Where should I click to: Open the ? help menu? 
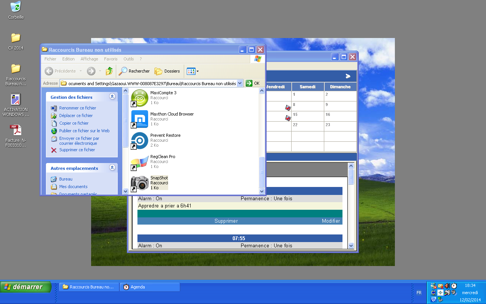coord(140,59)
